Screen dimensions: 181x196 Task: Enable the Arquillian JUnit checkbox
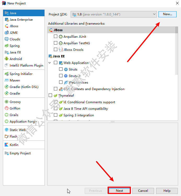pyautogui.click(x=55, y=36)
